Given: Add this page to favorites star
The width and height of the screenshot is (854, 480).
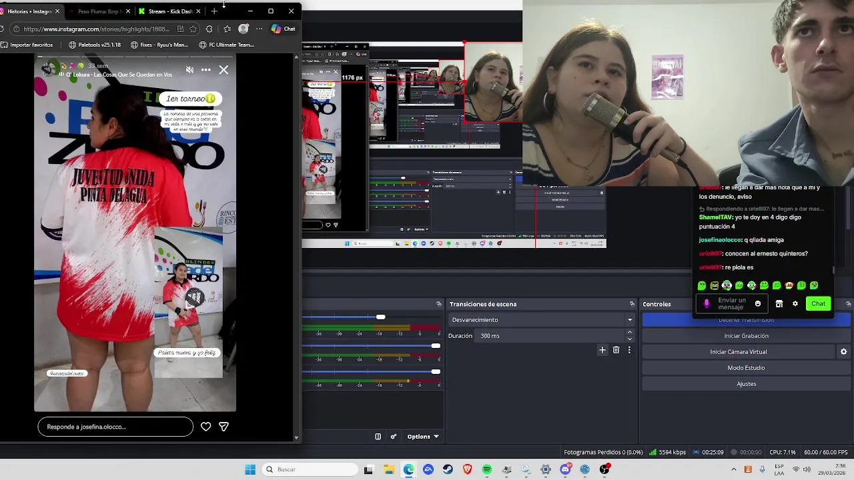Looking at the screenshot, I should click(x=193, y=29).
